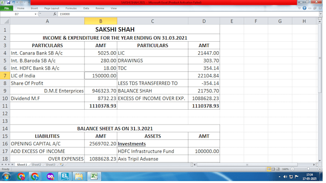
Task: Click the Name Box showing B7
Action: [17, 14]
